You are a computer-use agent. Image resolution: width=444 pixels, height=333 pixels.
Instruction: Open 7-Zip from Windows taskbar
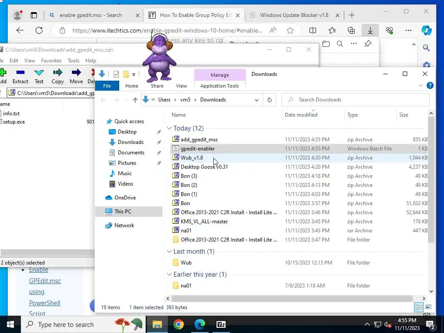[x=221, y=324]
